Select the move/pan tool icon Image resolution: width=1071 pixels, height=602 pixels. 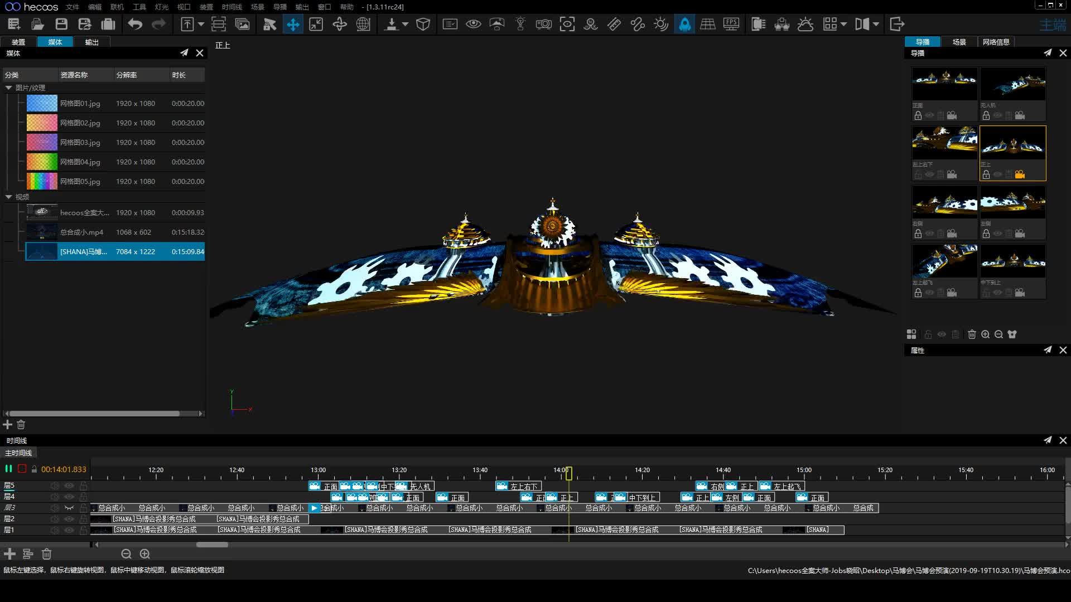[x=293, y=24]
